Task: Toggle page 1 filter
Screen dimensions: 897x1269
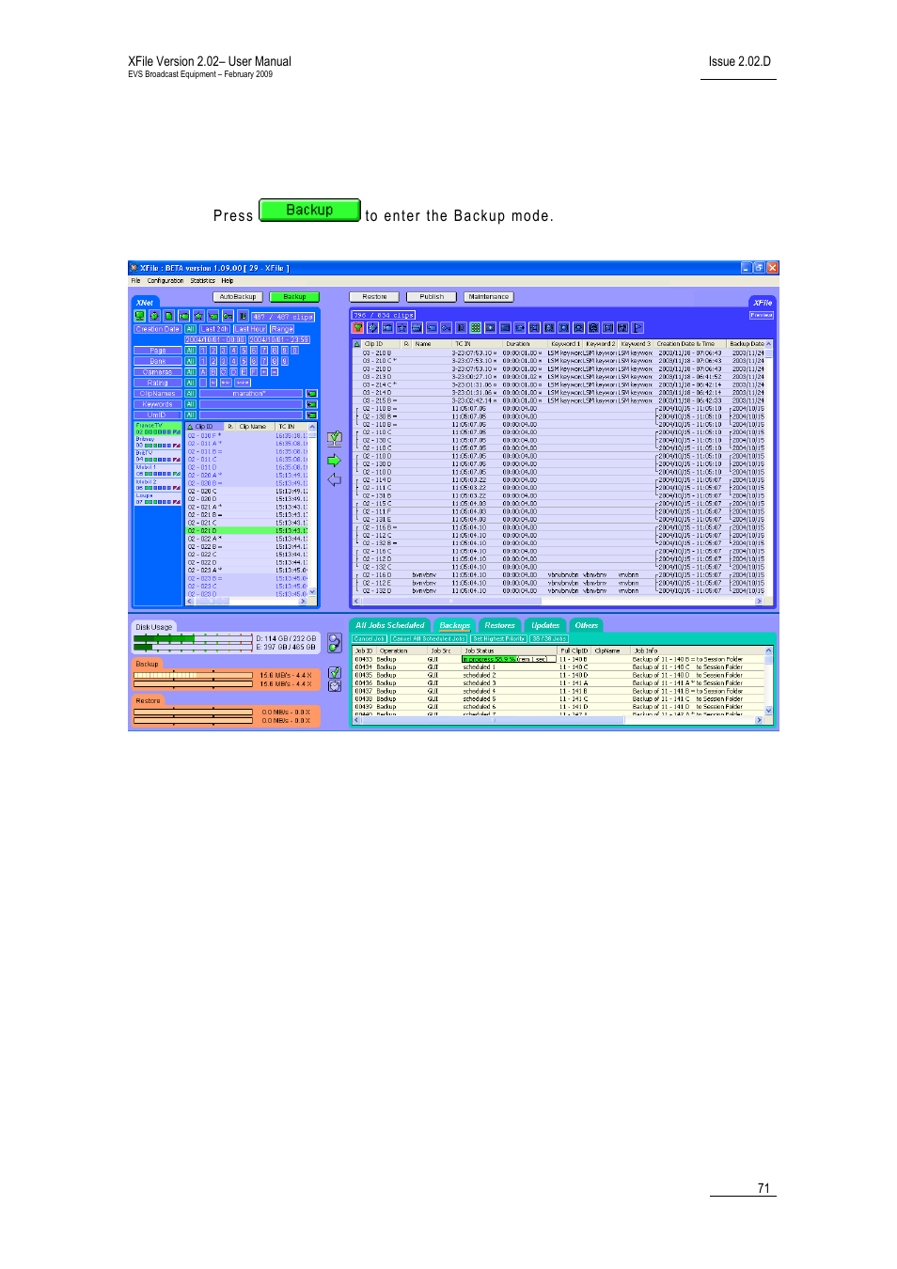Action: [203, 351]
